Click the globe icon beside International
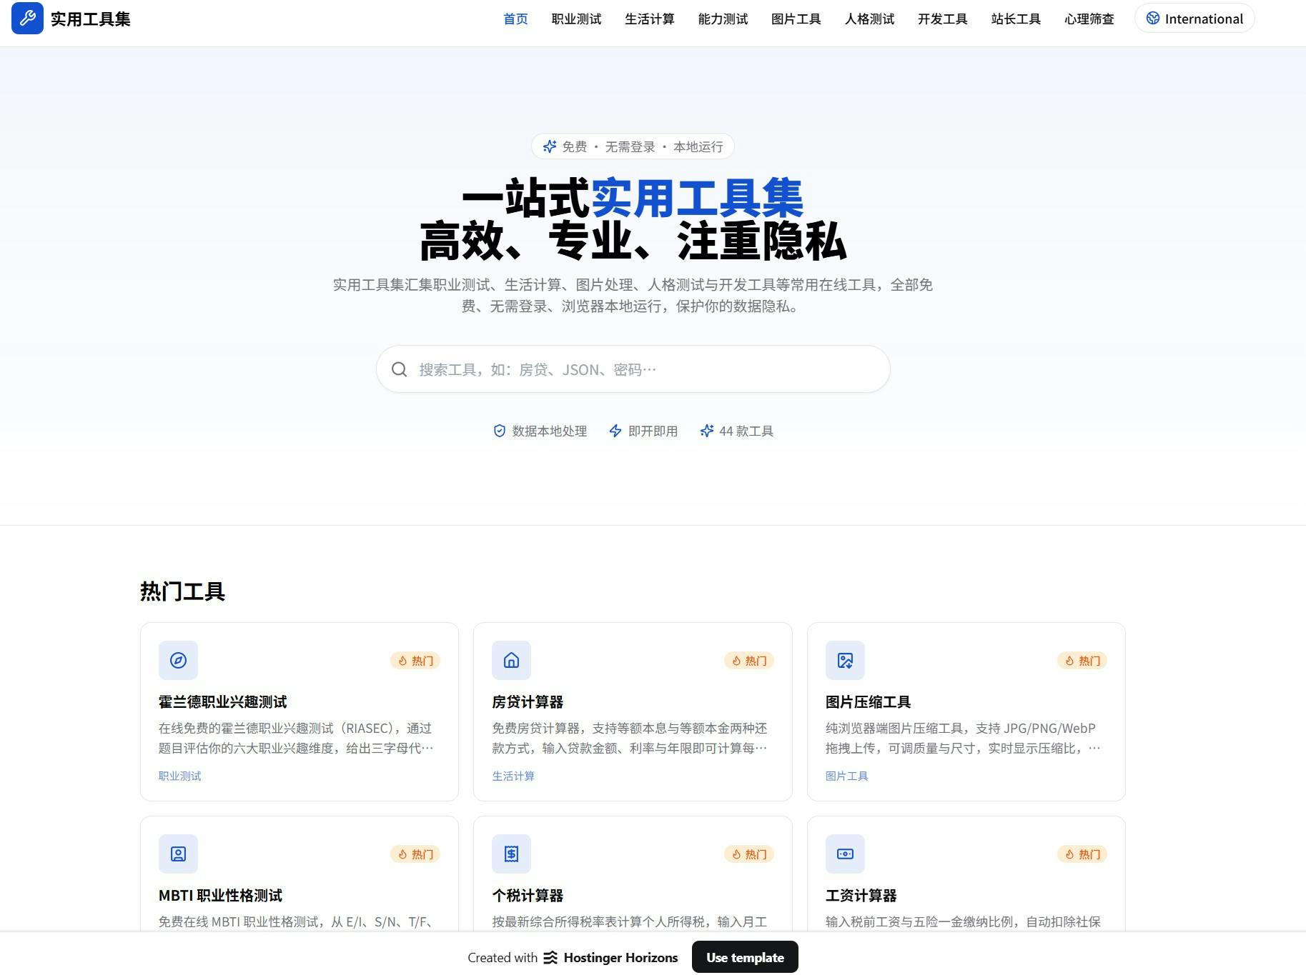Screen dimensions: 1306x975 pyautogui.click(x=1153, y=19)
